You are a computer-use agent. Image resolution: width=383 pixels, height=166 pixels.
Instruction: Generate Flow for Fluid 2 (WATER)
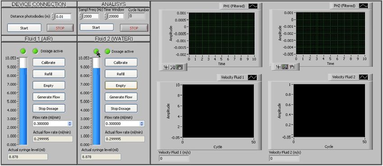(121, 97)
